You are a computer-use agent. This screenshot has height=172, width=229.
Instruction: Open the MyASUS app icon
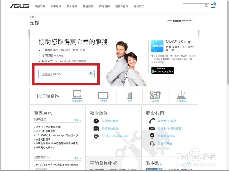pyautogui.click(x=157, y=46)
